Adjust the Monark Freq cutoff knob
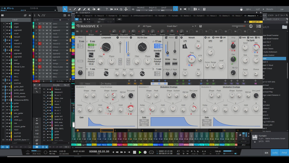Image resolution: width=289 pixels, height=163 pixels. pyautogui.click(x=191, y=59)
